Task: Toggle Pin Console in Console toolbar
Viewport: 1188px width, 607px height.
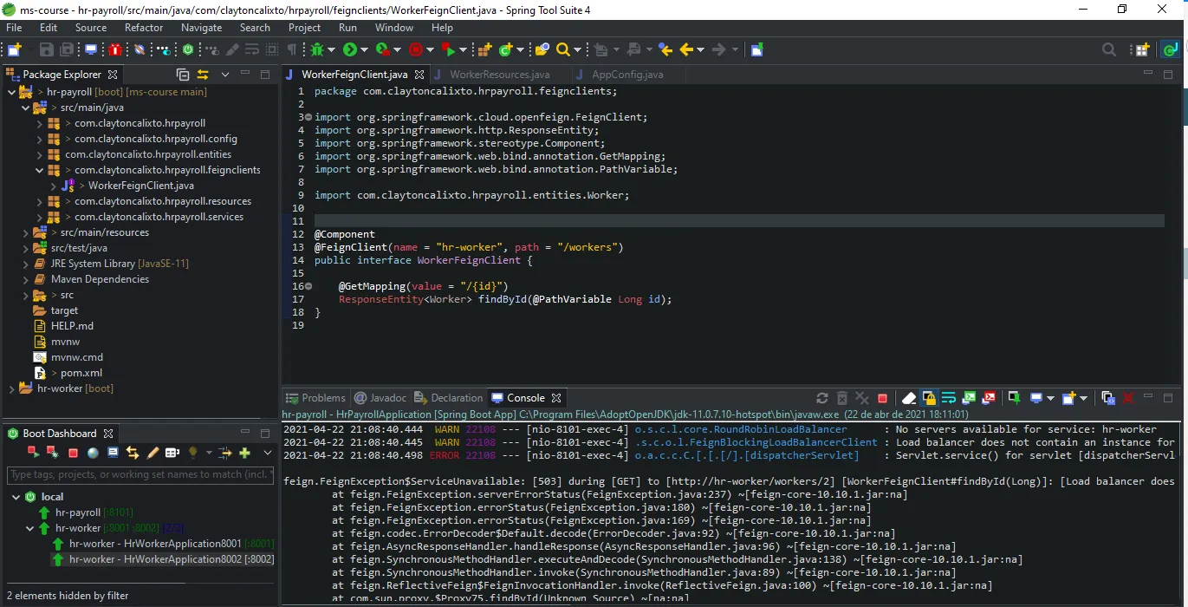Action: click(1013, 398)
